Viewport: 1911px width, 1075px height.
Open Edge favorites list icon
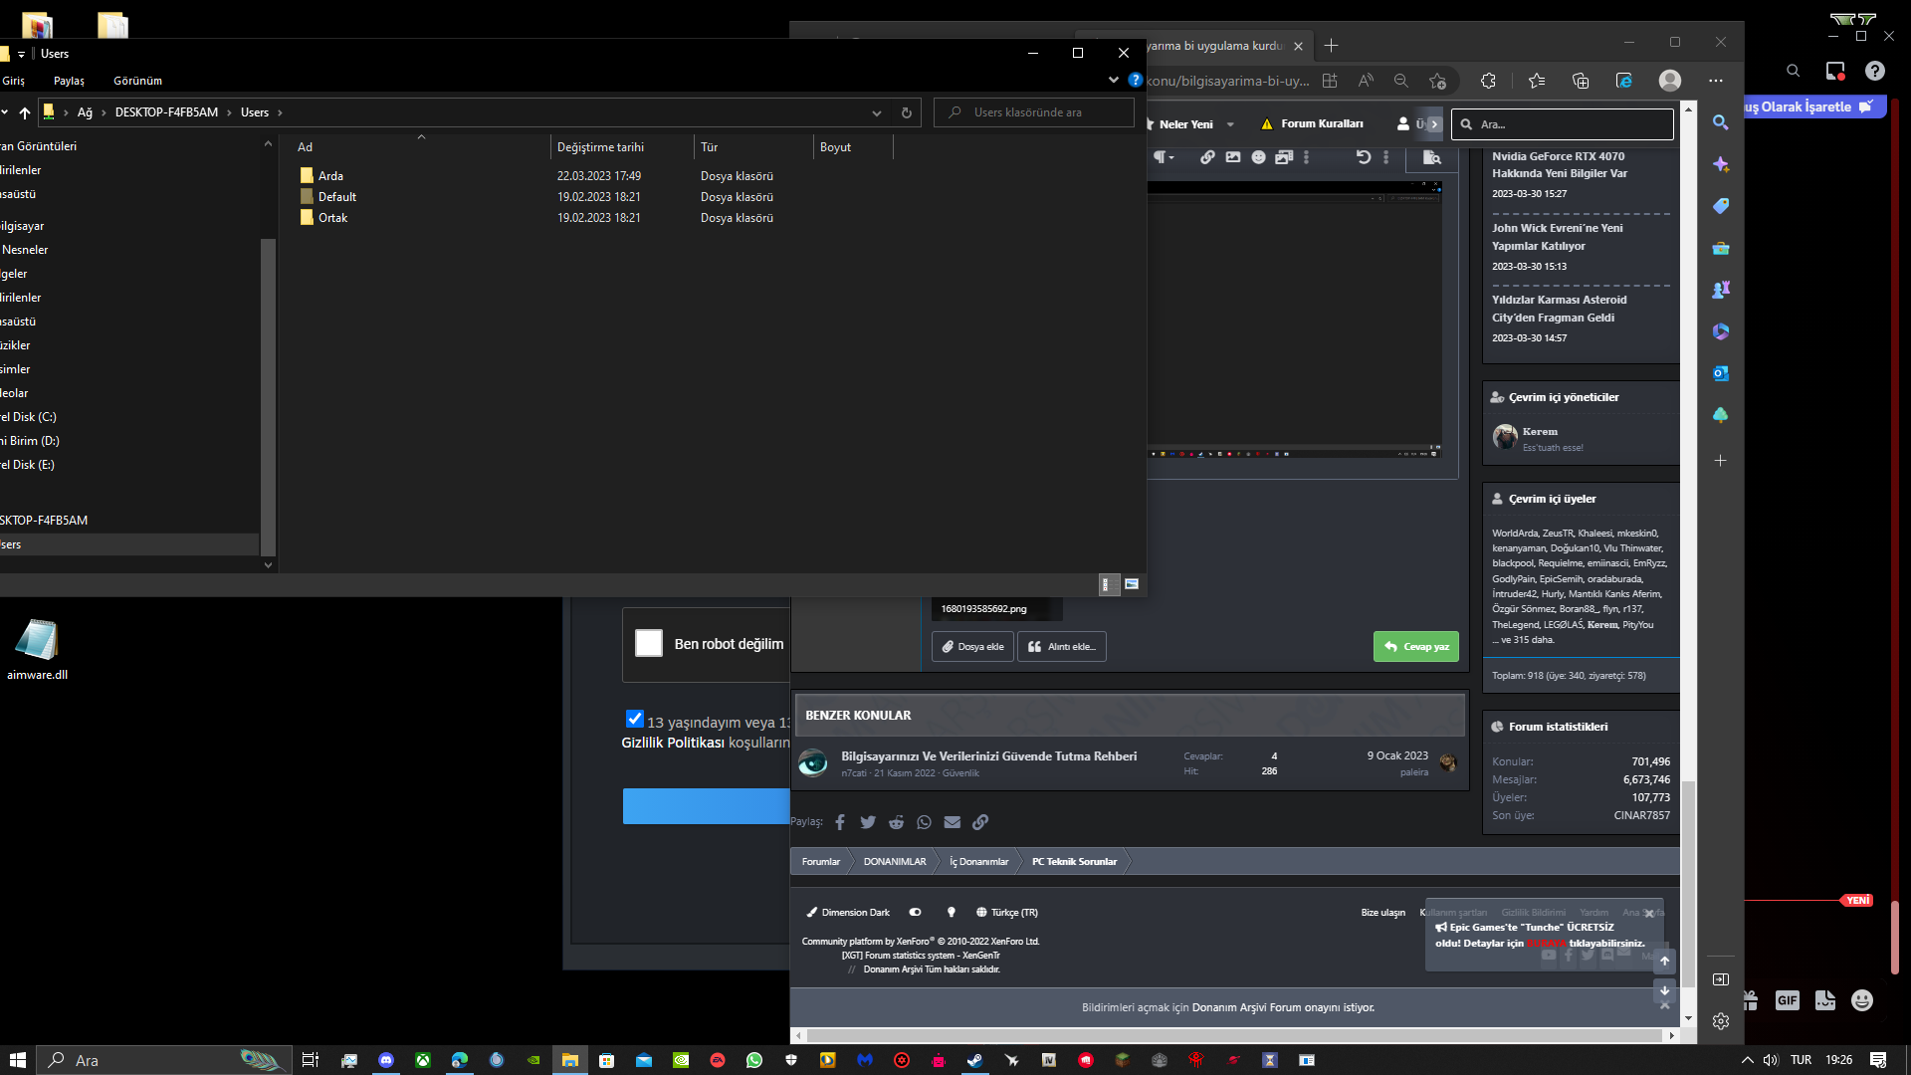tap(1537, 81)
